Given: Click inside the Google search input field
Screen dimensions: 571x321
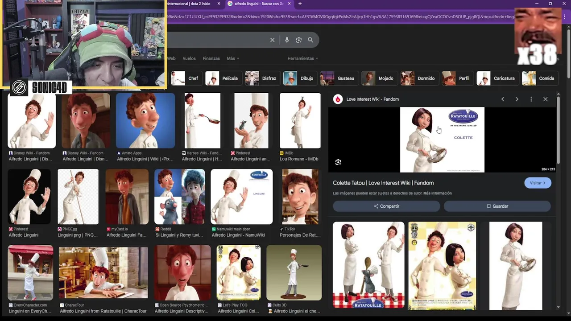Looking at the screenshot, I should point(216,40).
